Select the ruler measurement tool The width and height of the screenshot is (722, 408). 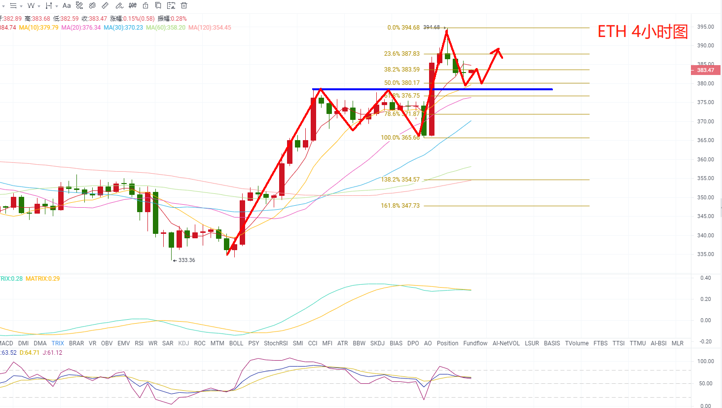coord(105,5)
